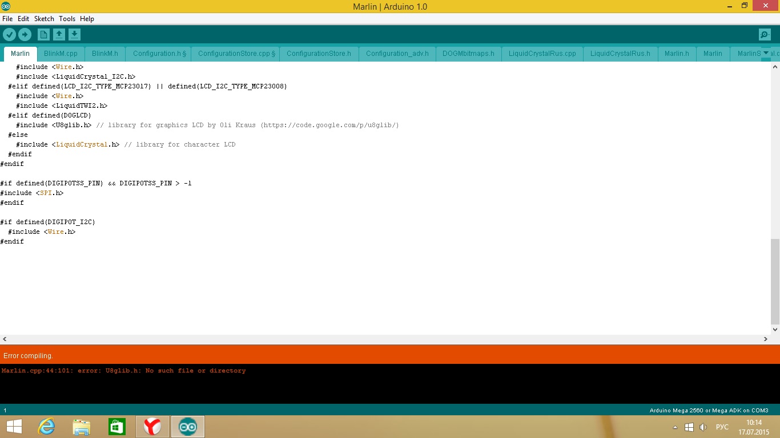Open the Edit menu
Viewport: 780px width, 438px height.
[23, 19]
